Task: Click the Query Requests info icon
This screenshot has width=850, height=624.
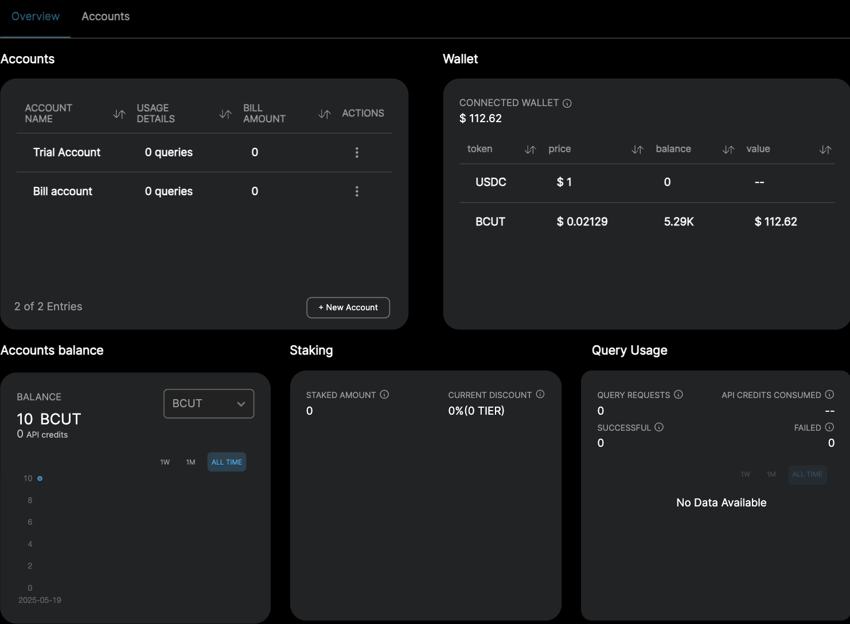Action: (679, 395)
